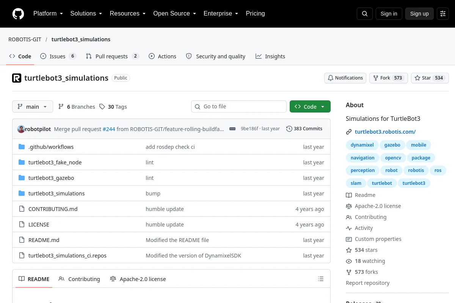The width and height of the screenshot is (455, 303).
Task: Switch to the Pull requests tab
Action: (113, 56)
